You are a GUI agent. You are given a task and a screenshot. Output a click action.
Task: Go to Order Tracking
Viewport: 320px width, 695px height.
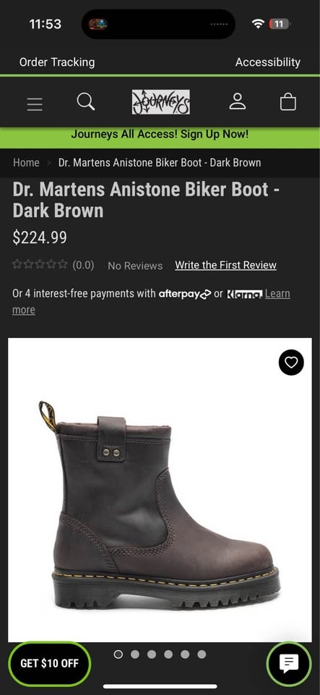click(x=57, y=62)
